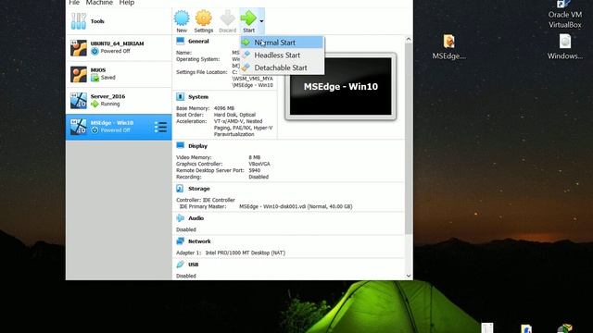The image size is (593, 333).
Task: Open the System section header link
Action: 198,97
